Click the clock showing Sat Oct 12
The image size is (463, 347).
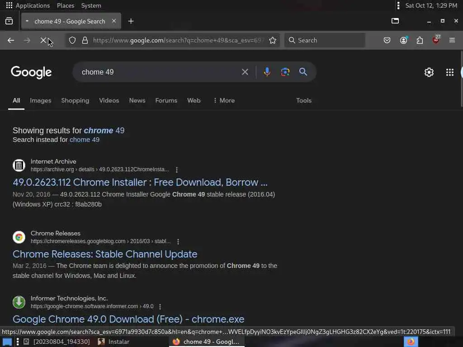431,5
